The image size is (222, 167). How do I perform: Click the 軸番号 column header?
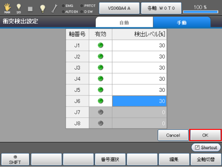77,34
